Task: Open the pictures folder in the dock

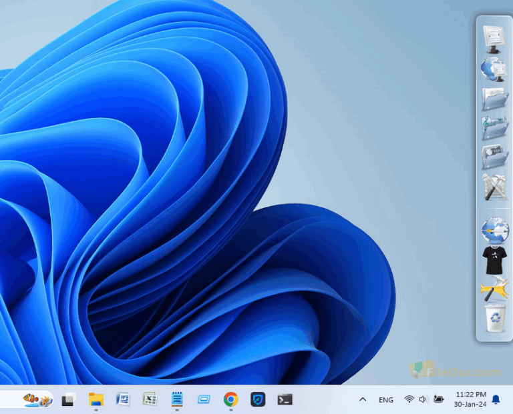Action: 494,157
